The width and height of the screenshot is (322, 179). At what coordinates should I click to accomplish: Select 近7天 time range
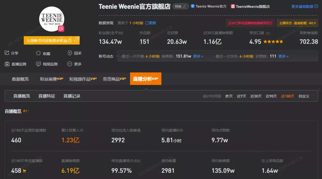point(241,96)
